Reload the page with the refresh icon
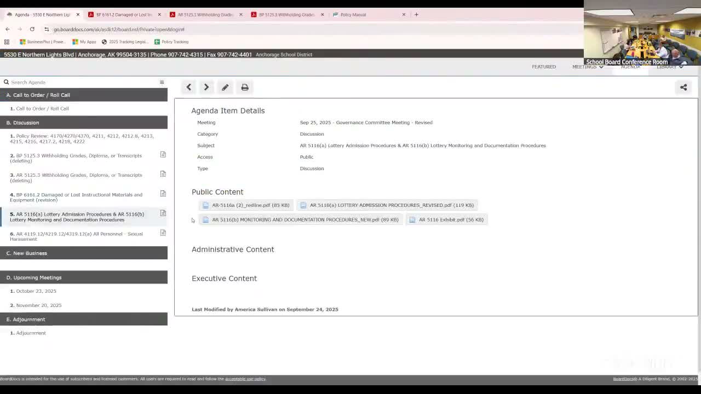The width and height of the screenshot is (701, 394). click(x=32, y=29)
